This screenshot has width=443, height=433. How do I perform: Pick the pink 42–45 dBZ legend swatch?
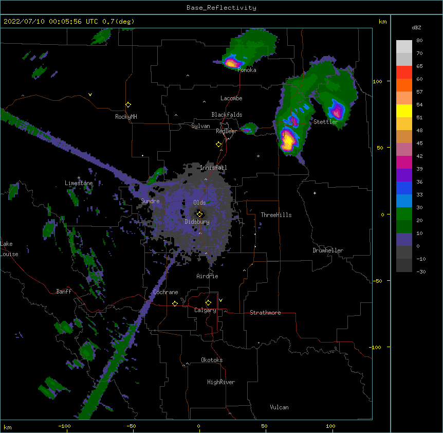(404, 149)
